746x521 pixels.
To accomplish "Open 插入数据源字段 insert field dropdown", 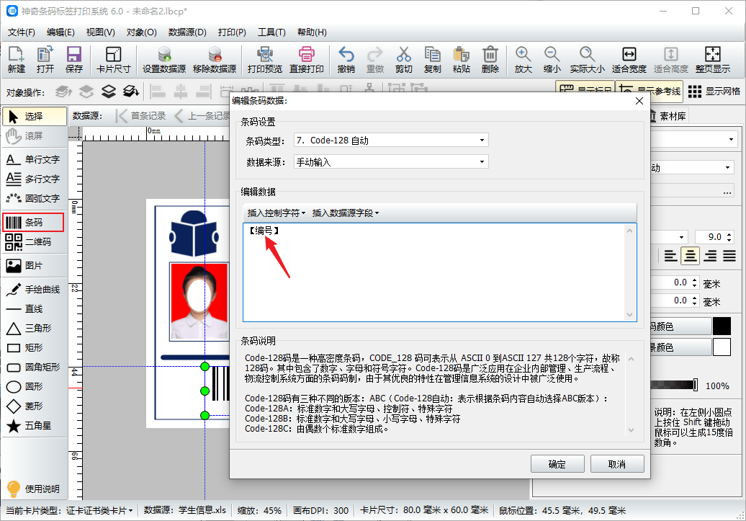I will click(x=346, y=213).
